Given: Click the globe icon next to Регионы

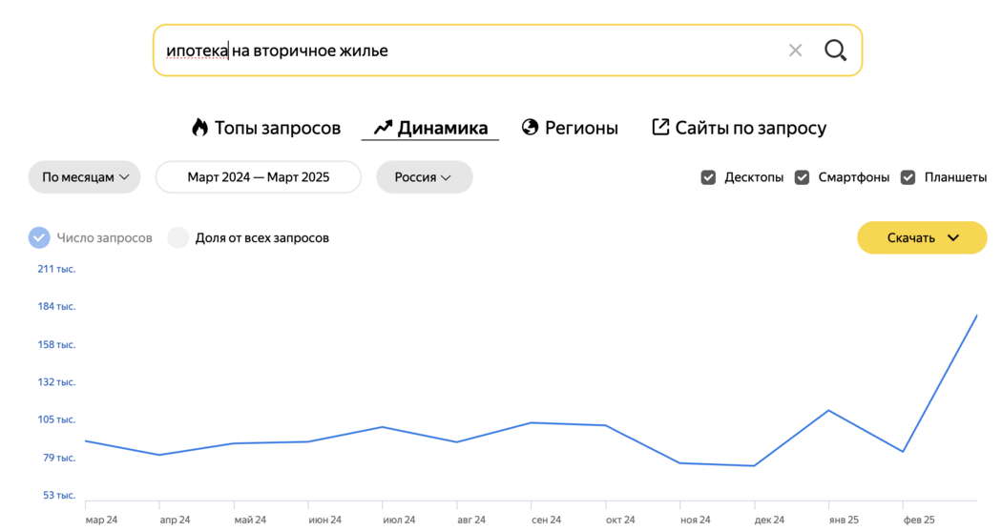Looking at the screenshot, I should (530, 127).
